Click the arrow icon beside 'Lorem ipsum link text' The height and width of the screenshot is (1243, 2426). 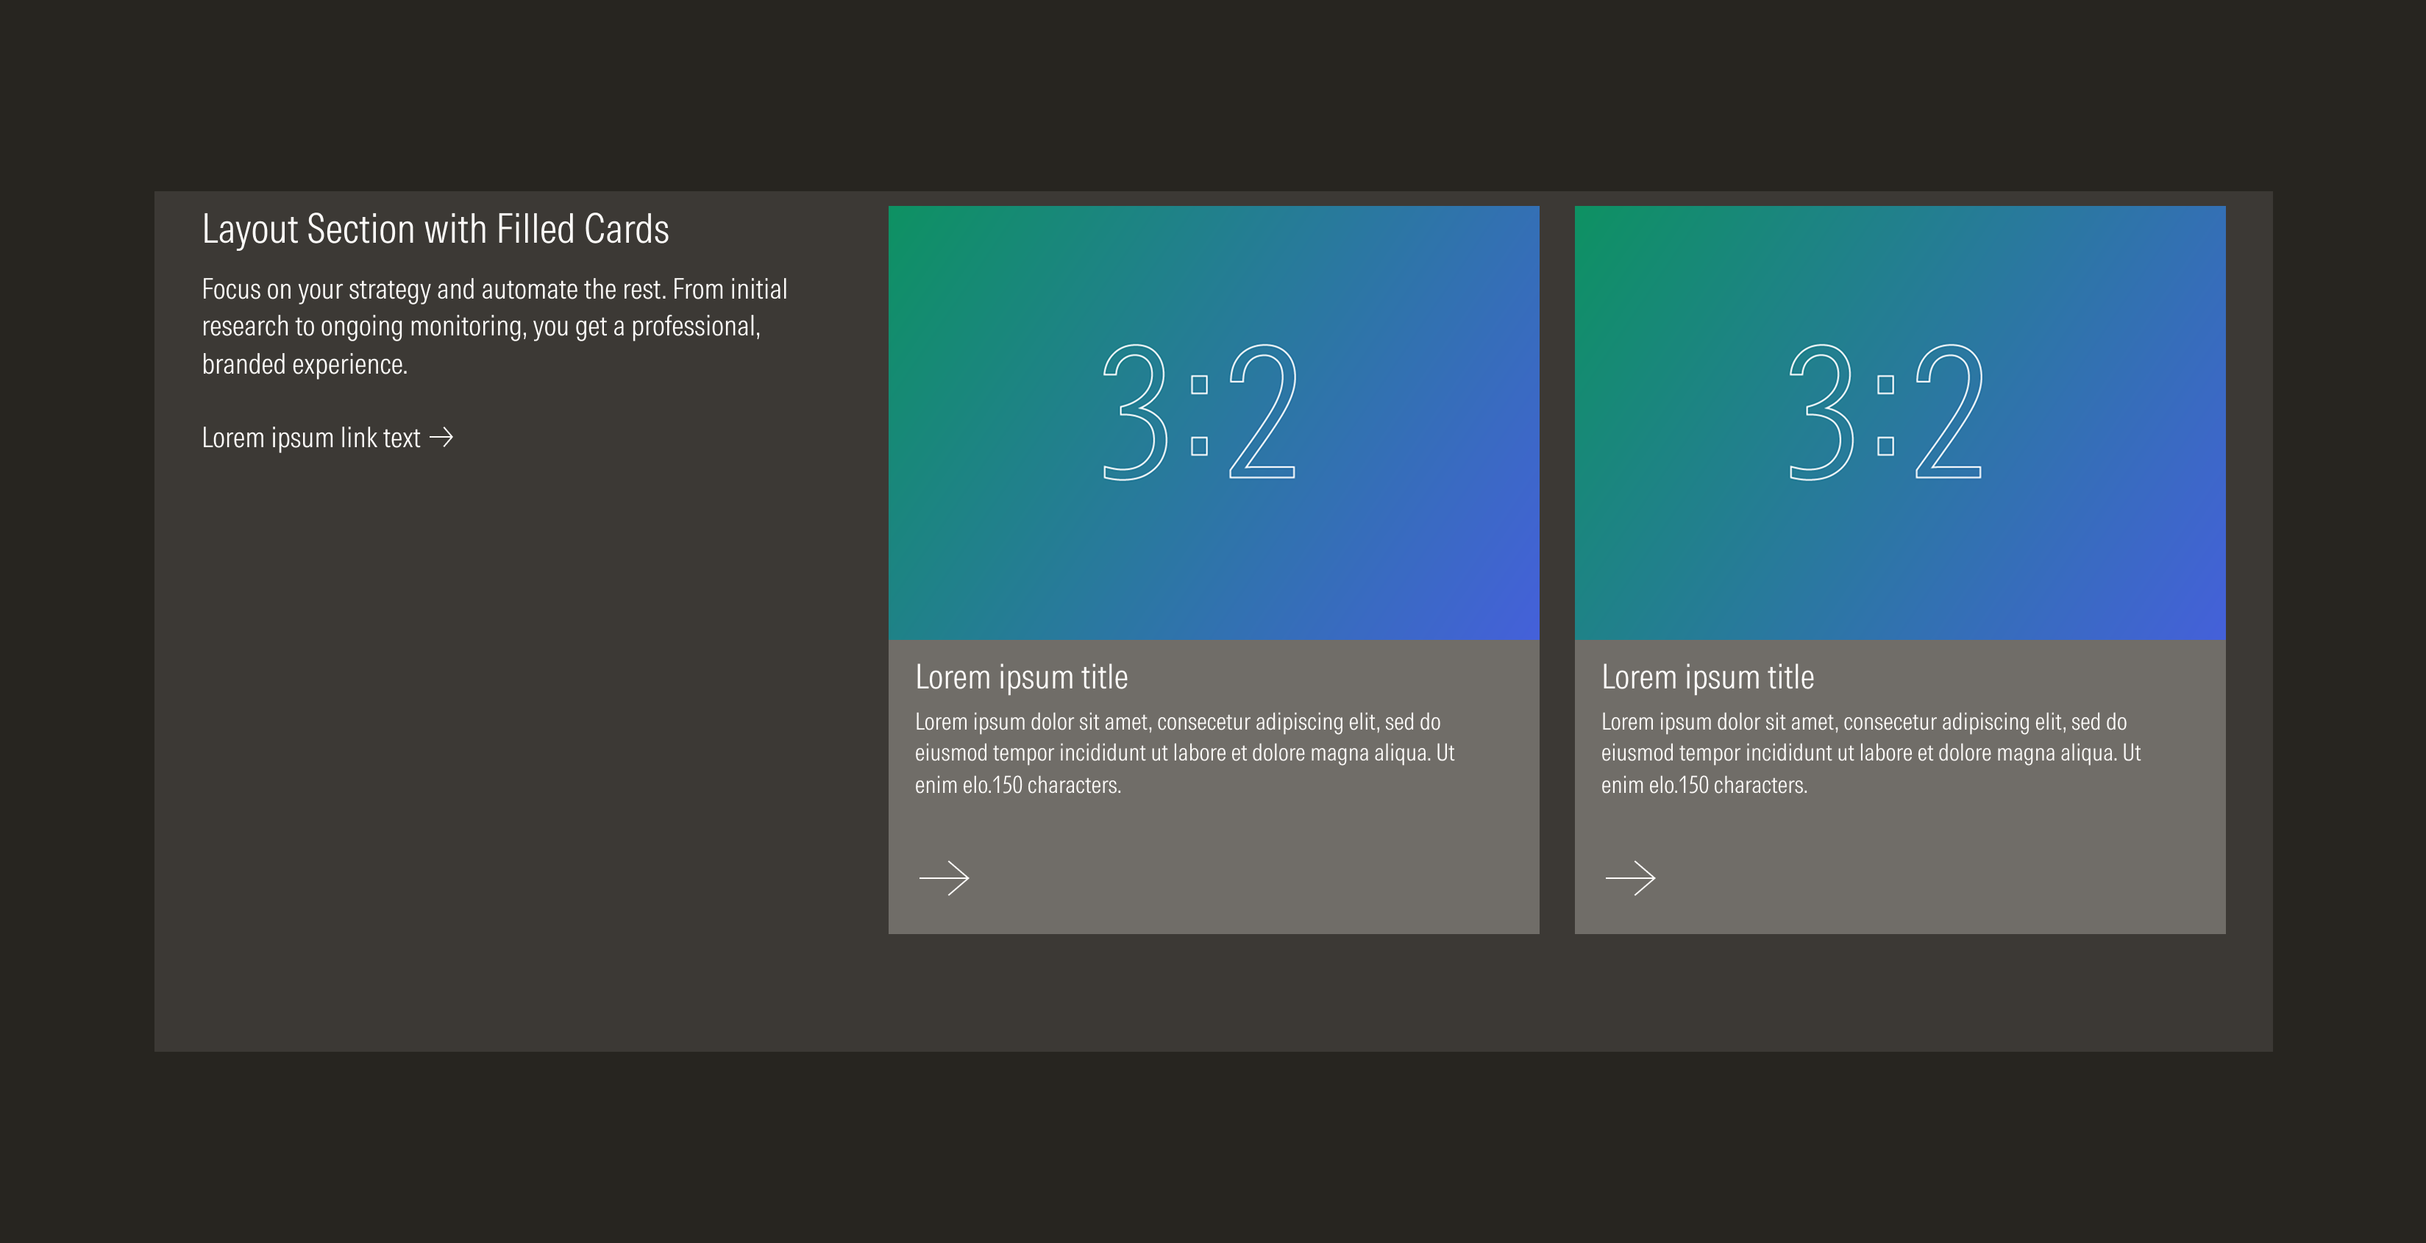point(441,438)
